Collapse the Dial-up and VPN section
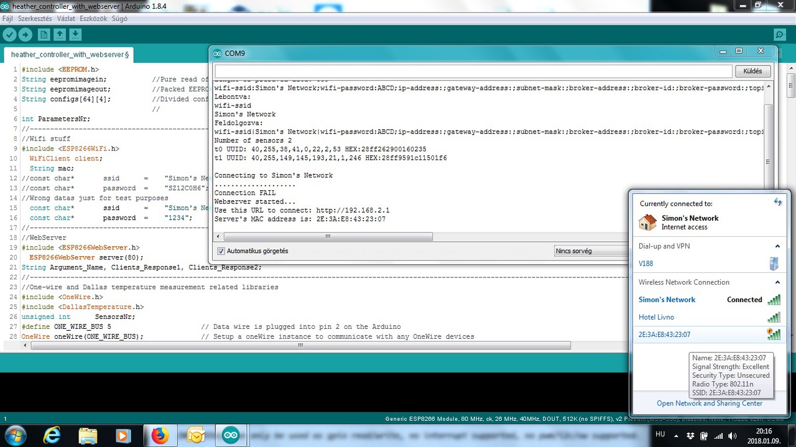Screen dimensions: 796x447 pos(777,246)
